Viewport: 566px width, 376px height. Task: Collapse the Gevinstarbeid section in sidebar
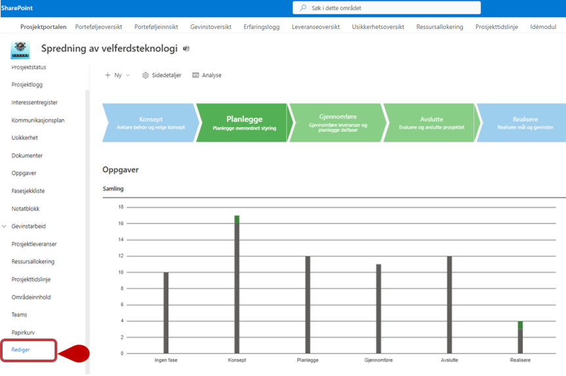point(5,226)
